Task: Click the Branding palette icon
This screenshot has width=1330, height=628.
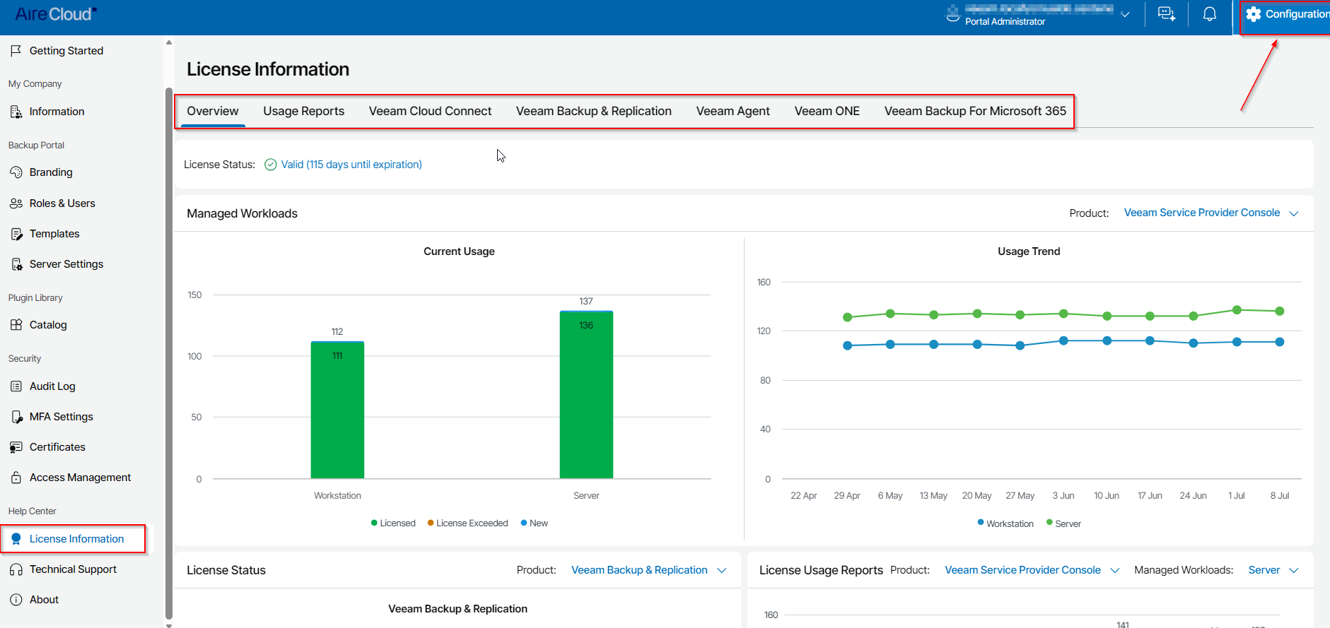Action: (16, 172)
